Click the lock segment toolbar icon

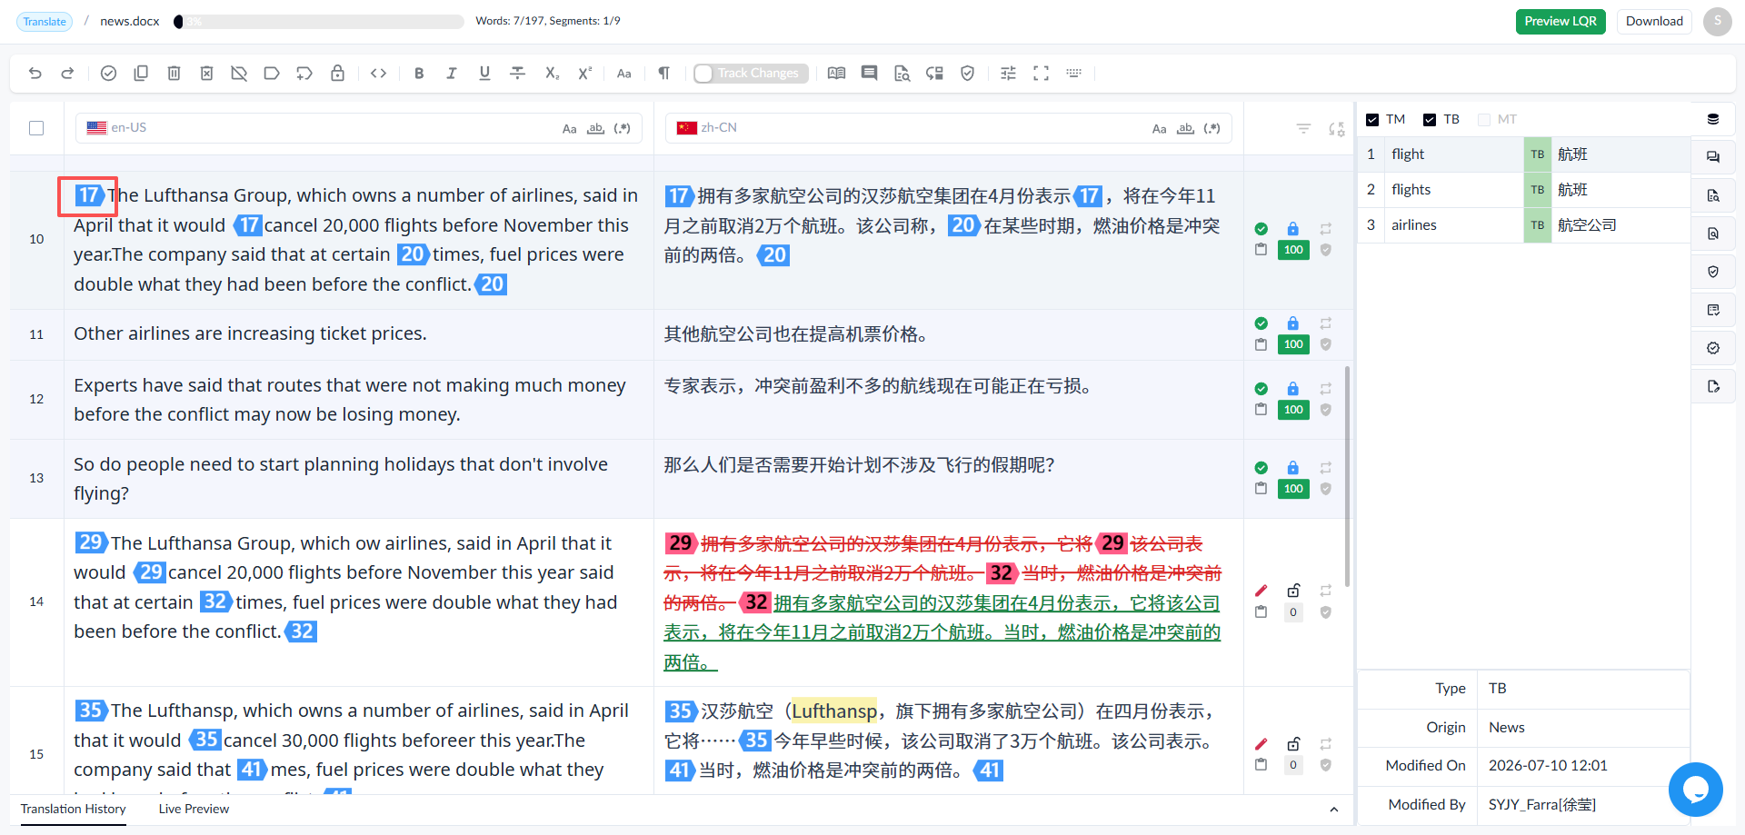tap(337, 74)
